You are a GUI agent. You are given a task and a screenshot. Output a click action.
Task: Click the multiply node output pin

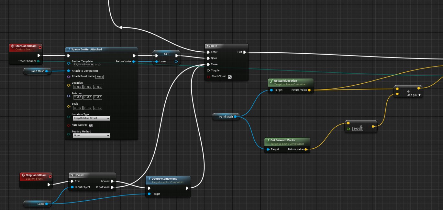373,126
